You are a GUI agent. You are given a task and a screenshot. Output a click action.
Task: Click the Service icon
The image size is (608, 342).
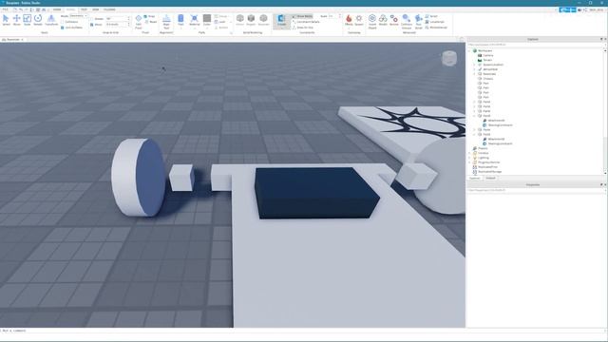coord(394,20)
